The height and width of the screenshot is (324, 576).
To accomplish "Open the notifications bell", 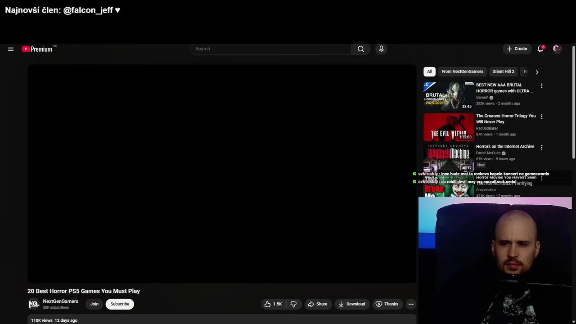I will (x=540, y=49).
